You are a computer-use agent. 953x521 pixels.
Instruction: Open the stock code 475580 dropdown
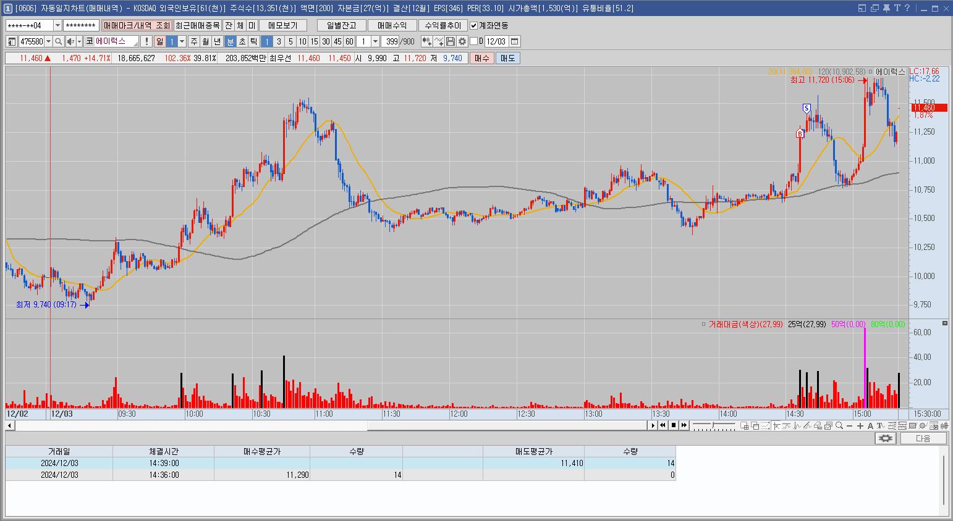[48, 41]
